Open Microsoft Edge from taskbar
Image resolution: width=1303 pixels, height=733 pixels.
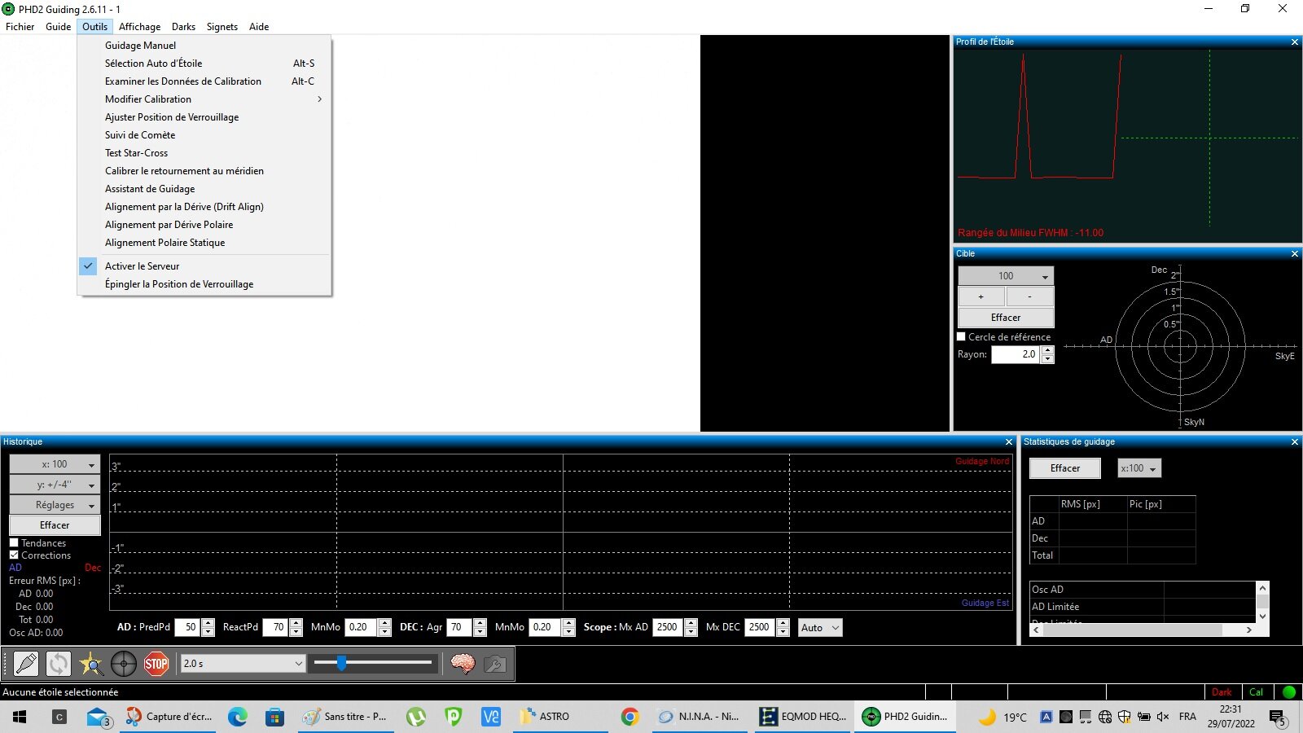237,717
